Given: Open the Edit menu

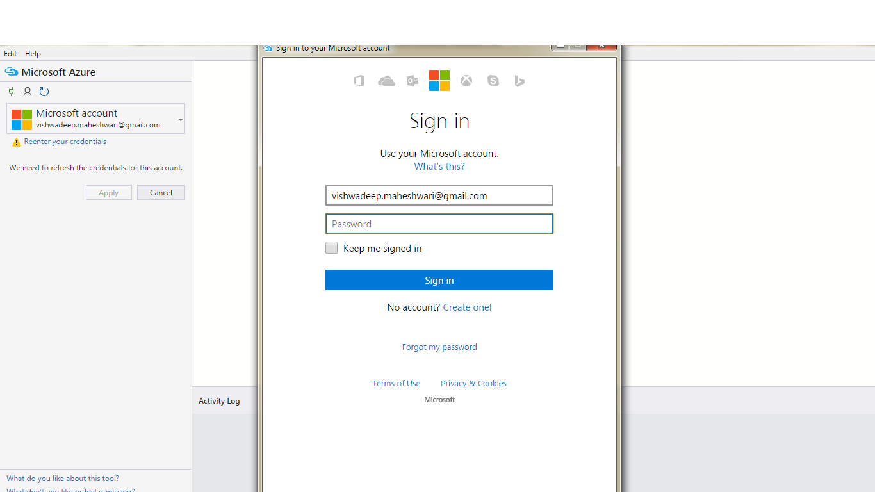Looking at the screenshot, I should click(10, 54).
